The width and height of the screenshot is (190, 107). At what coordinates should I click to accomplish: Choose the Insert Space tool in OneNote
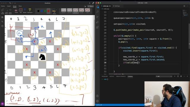click(x=10, y=11)
